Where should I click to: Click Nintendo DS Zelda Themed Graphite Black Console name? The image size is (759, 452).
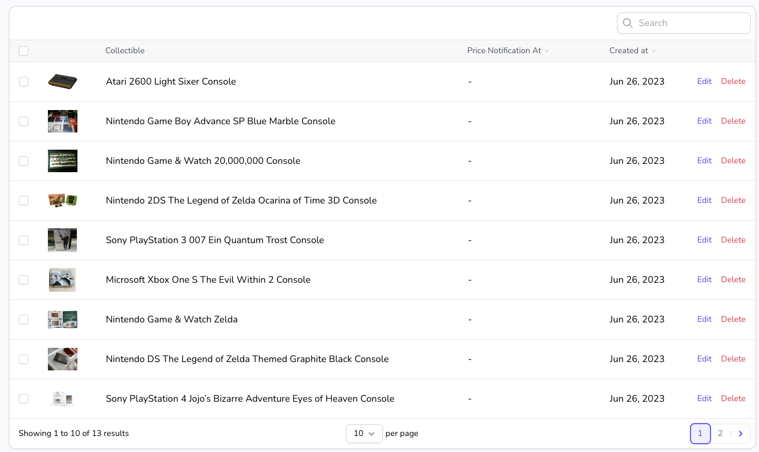tap(247, 359)
